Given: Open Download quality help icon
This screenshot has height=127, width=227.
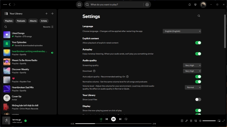Looking at the screenshot, I should pos(94,71).
